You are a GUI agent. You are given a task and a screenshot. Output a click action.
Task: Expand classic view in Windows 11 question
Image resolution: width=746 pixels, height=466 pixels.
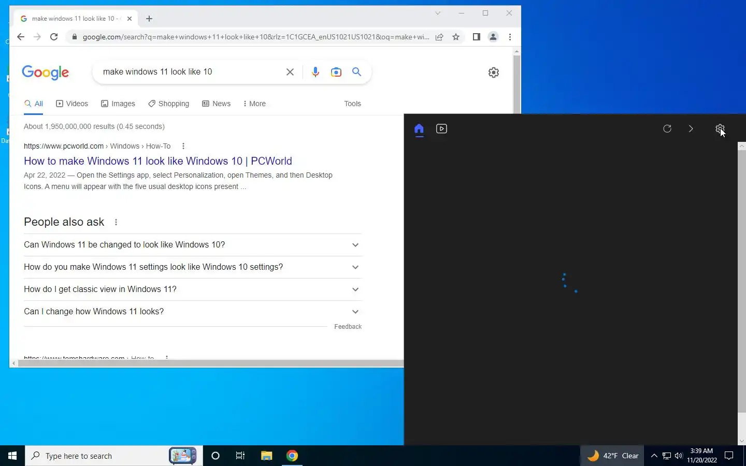click(193, 289)
